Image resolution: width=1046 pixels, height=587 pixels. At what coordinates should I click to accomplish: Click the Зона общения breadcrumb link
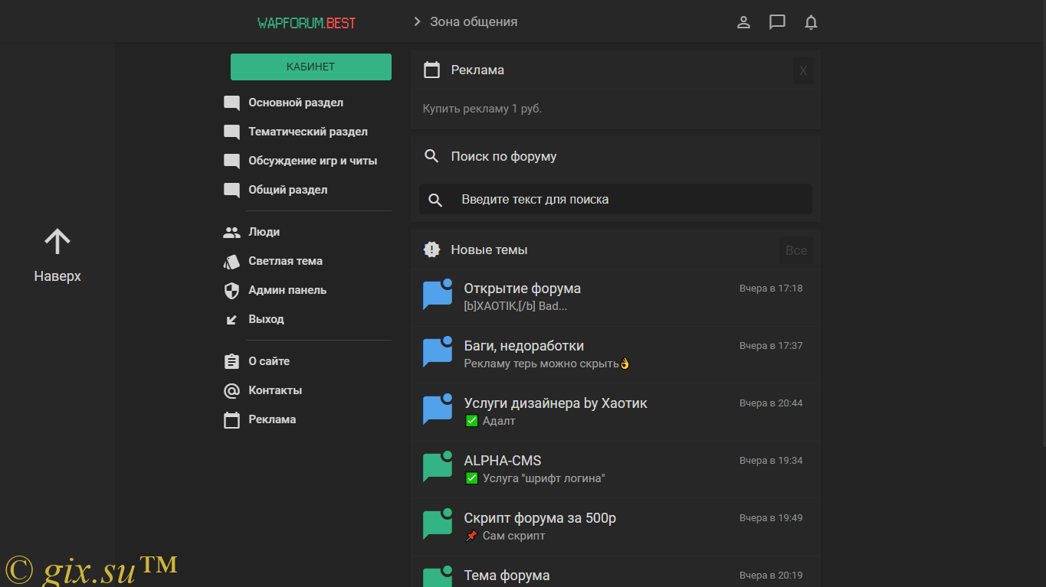click(x=474, y=21)
